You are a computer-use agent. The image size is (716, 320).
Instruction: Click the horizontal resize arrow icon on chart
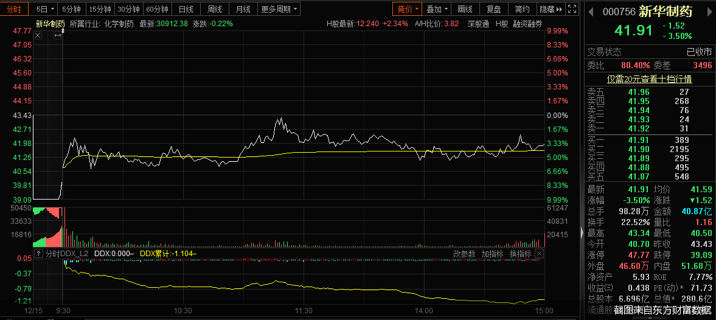(58, 36)
